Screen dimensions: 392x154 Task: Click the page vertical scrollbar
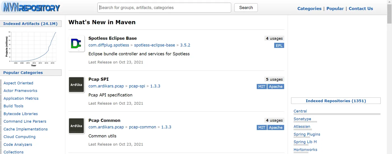[x=389, y=11]
